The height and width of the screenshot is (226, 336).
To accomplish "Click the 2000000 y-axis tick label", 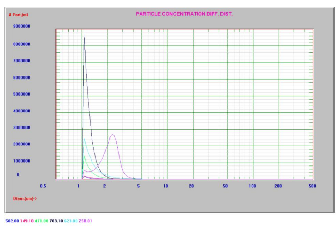I will coord(21,144).
